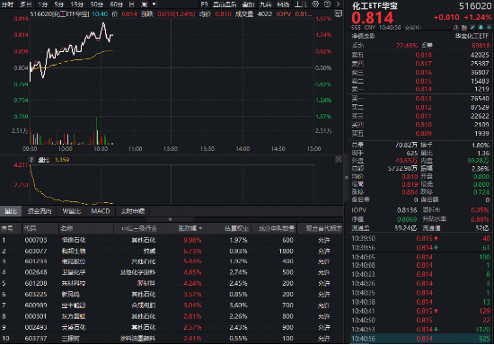Click the IOPV value 0.8136
494x345 pixels.
(x=407, y=210)
